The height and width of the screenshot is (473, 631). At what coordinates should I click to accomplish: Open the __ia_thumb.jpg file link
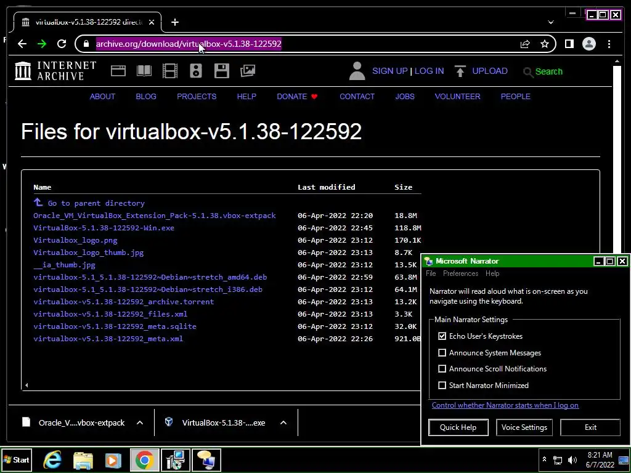pos(64,265)
